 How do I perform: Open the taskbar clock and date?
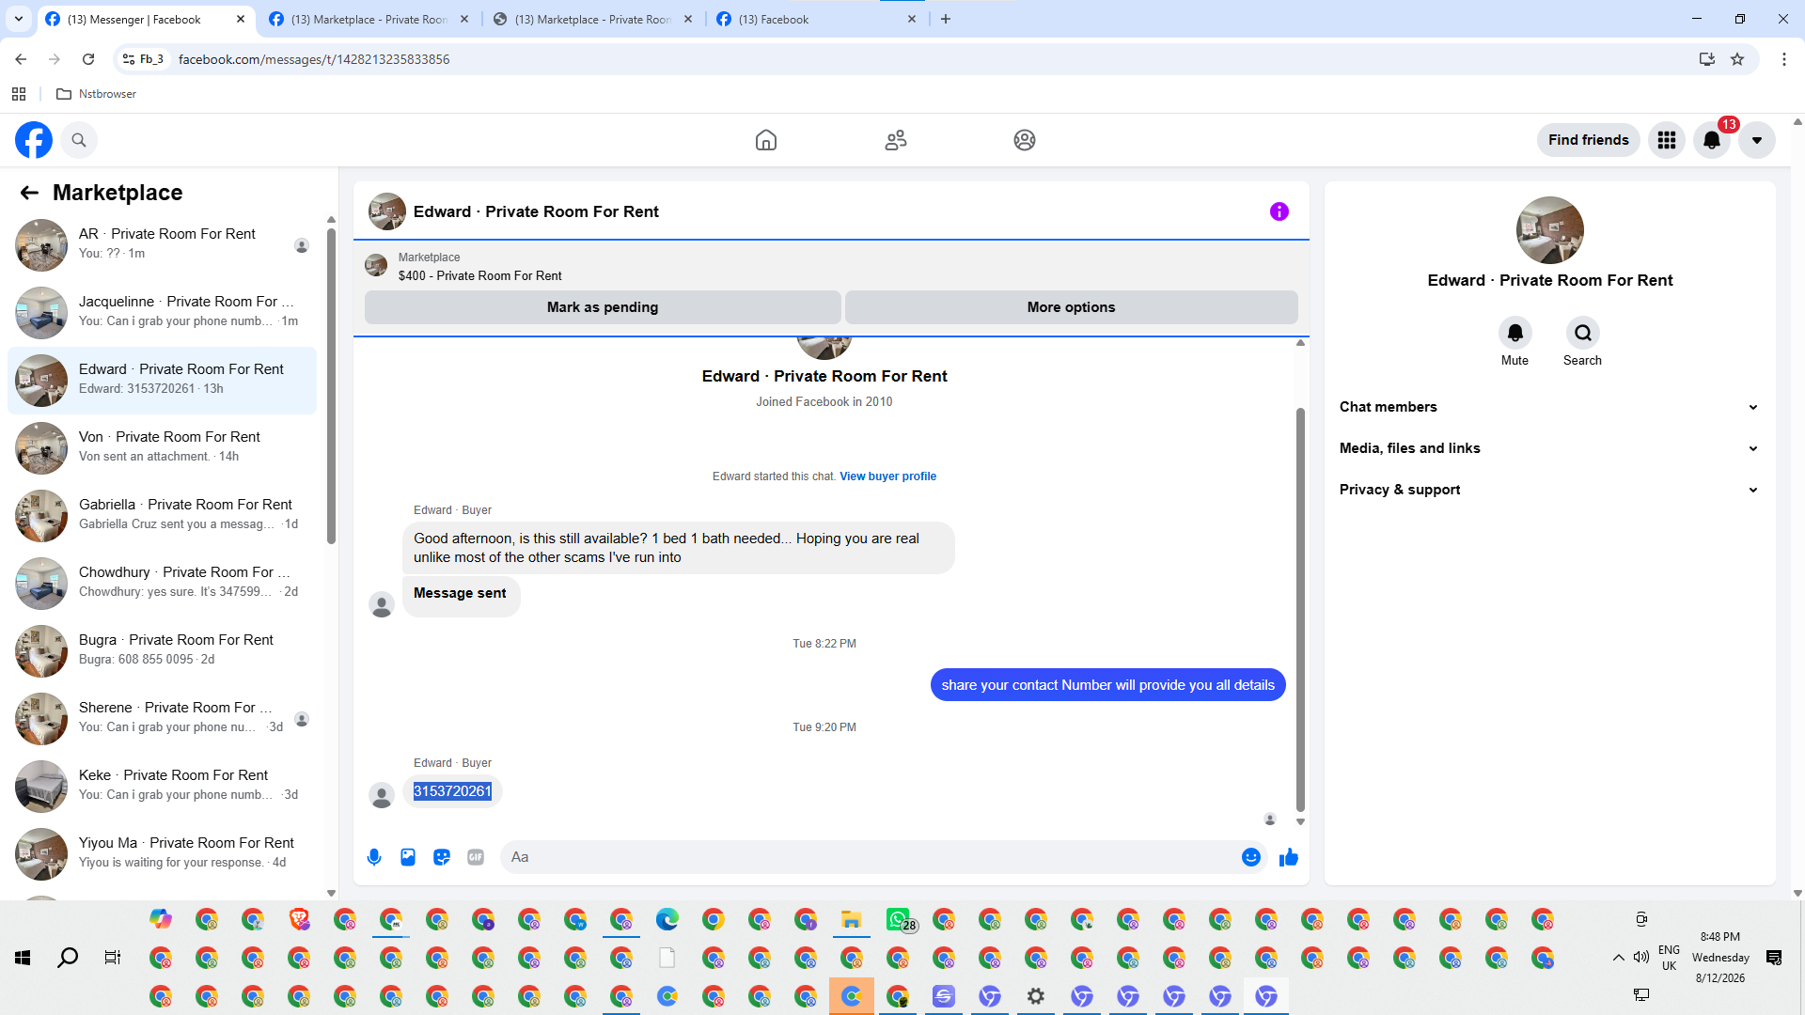coord(1720,958)
